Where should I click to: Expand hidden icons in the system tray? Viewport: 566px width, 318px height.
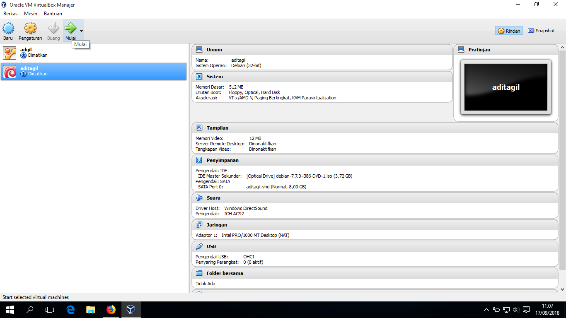[x=486, y=309]
